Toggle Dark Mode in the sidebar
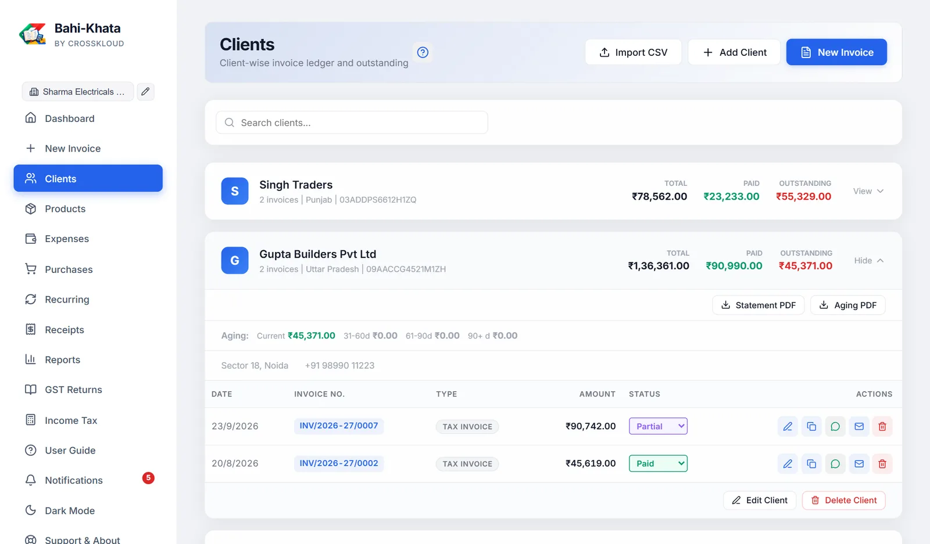 pos(88,510)
